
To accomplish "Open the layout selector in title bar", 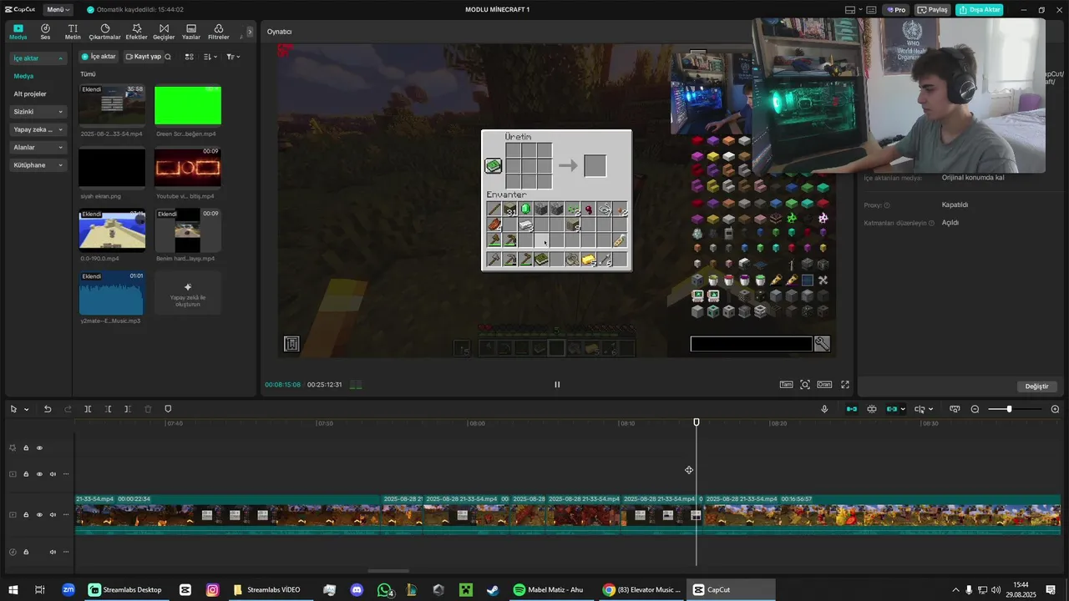I will tap(854, 10).
